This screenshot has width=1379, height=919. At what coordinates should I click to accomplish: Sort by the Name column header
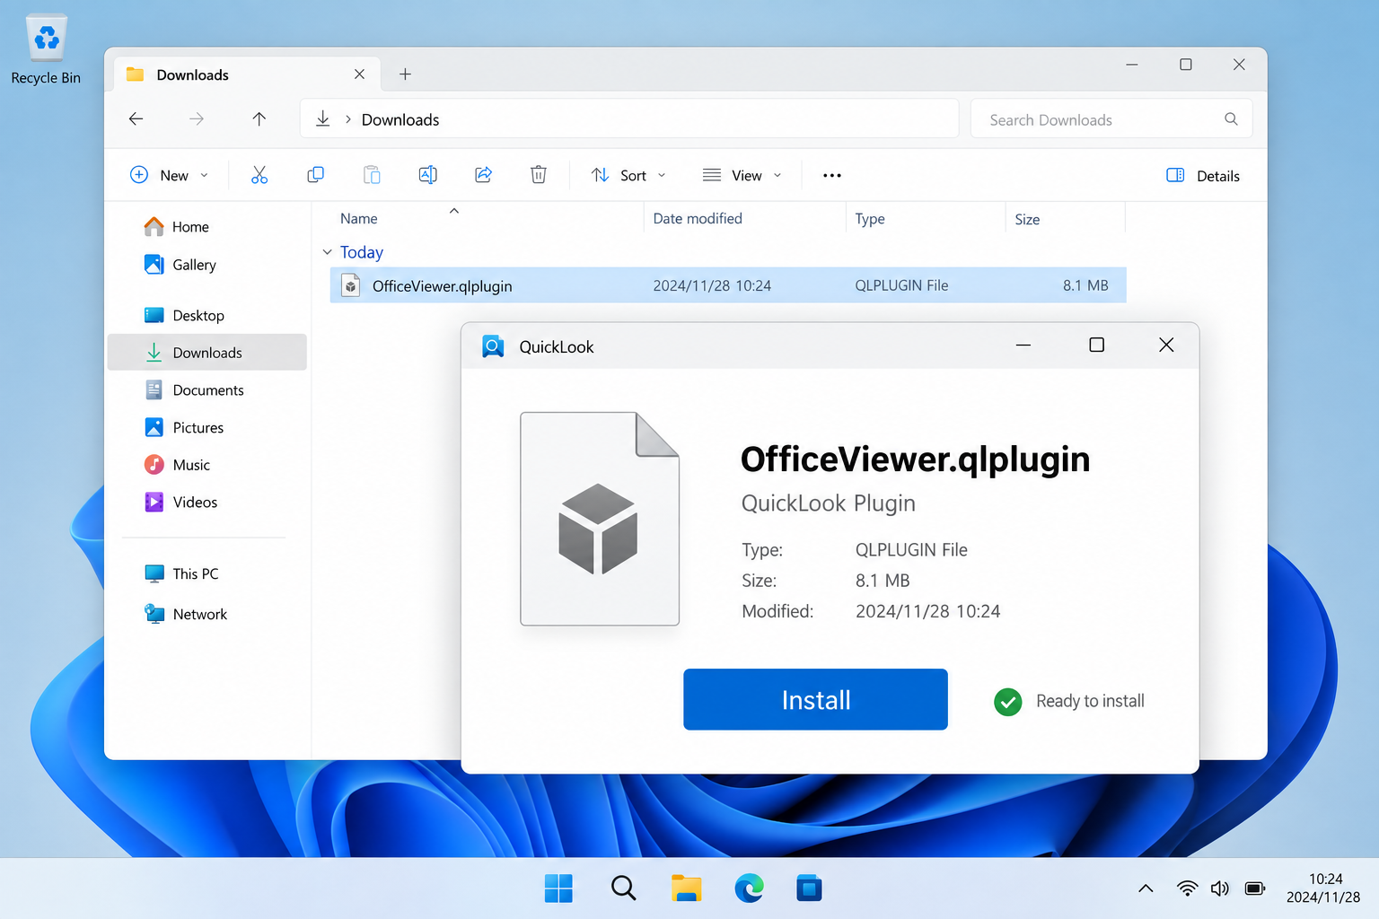coord(358,219)
